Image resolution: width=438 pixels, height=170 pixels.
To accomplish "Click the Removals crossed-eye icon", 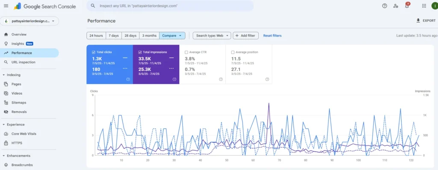I will (x=6, y=112).
